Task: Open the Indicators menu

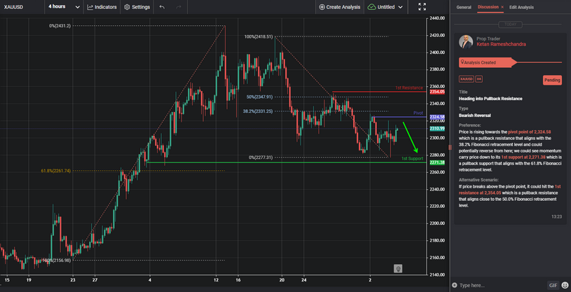Action: 102,7
